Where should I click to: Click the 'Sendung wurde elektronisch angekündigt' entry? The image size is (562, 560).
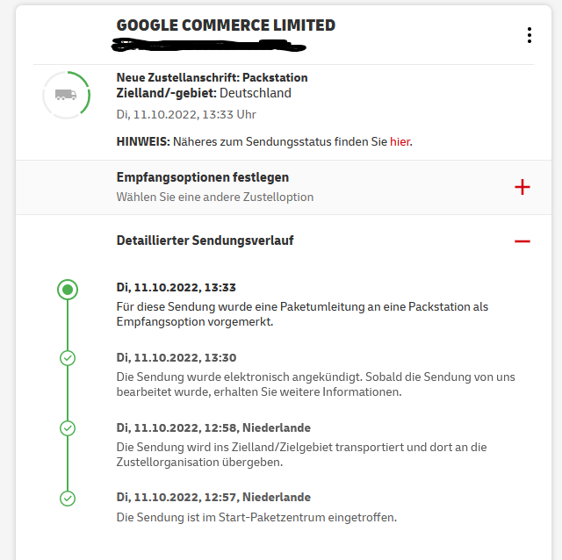pos(315,384)
